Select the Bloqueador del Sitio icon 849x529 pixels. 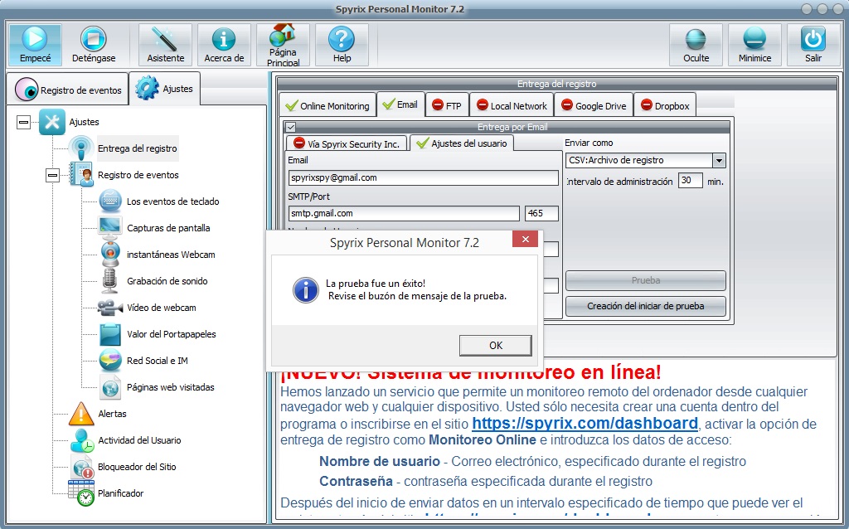[x=82, y=467]
